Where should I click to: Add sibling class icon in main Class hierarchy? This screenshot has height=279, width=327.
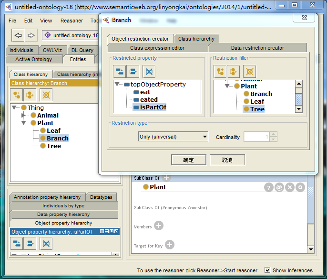point(30,95)
